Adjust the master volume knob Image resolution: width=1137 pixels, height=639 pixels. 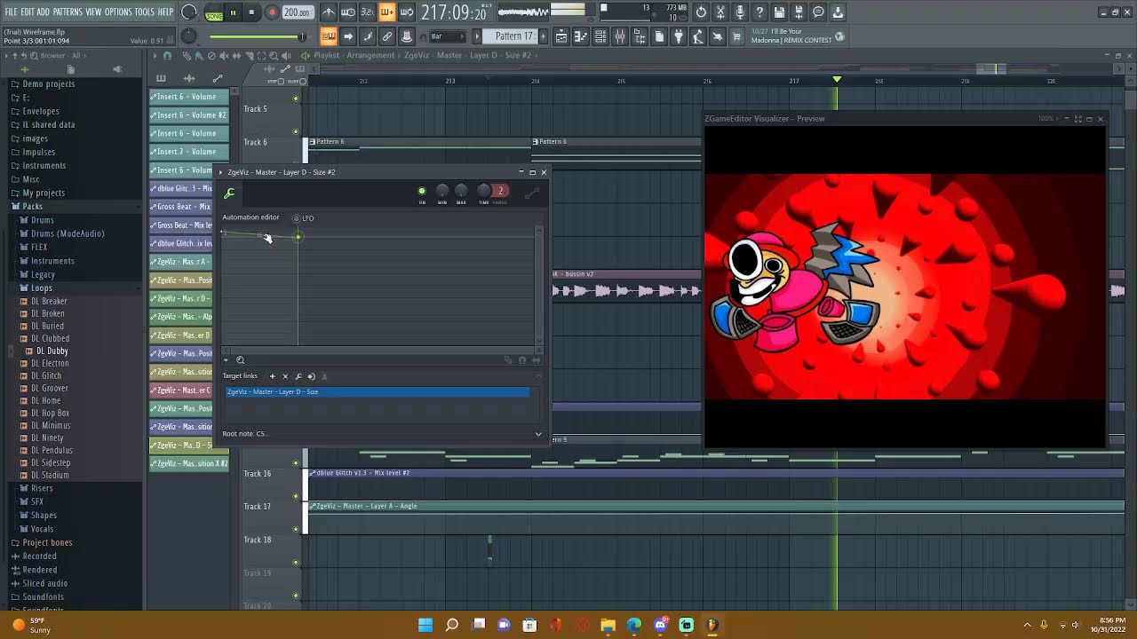tap(188, 12)
